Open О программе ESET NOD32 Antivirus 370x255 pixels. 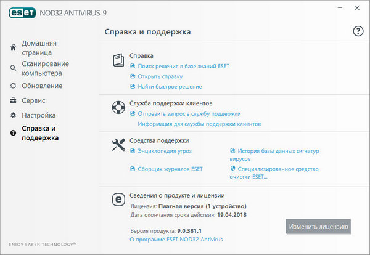tap(176, 238)
